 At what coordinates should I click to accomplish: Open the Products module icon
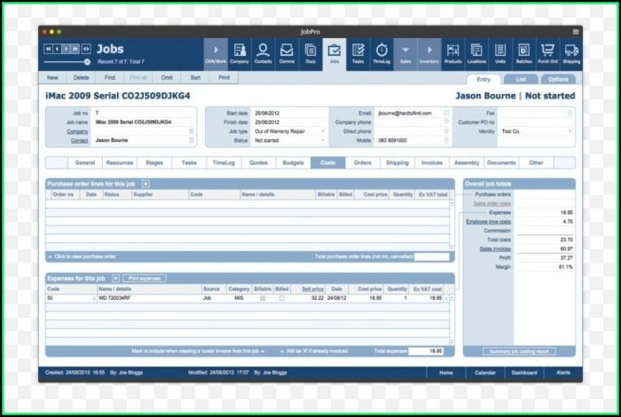point(452,54)
